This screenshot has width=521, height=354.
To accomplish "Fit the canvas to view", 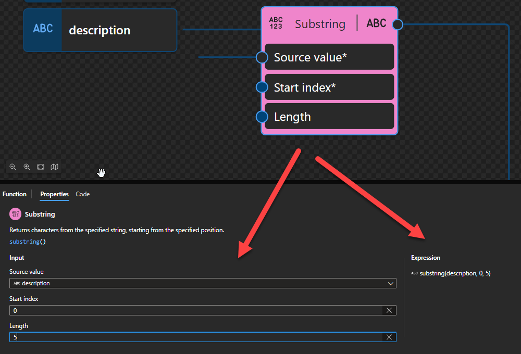I will [x=41, y=167].
